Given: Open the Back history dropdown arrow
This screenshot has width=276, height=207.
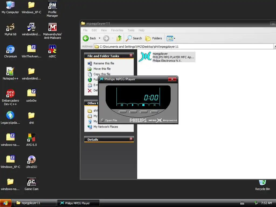Looking at the screenshot, I should [99, 38].
